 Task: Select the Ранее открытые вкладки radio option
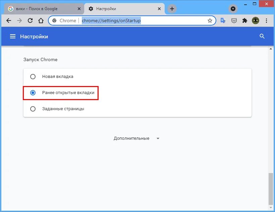tap(33, 93)
